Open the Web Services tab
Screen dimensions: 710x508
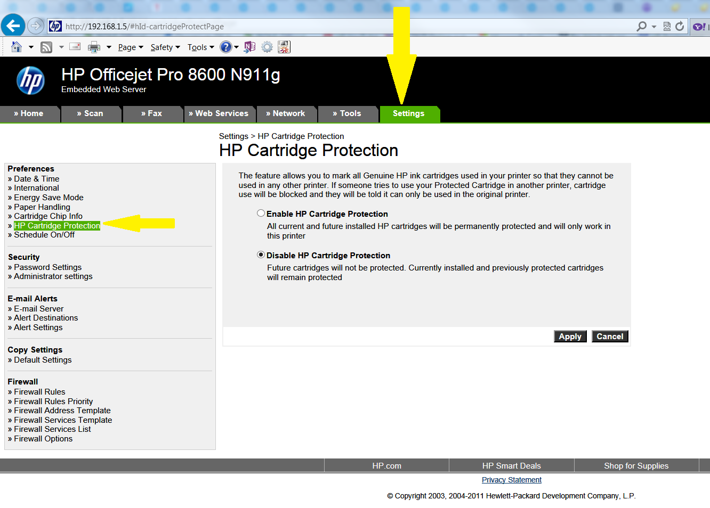tap(219, 113)
